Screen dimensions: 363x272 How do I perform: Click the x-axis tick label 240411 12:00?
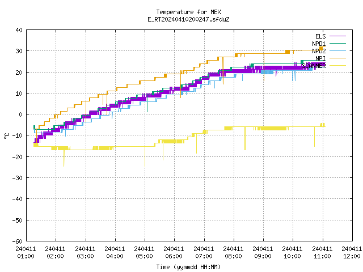(x=352, y=253)
